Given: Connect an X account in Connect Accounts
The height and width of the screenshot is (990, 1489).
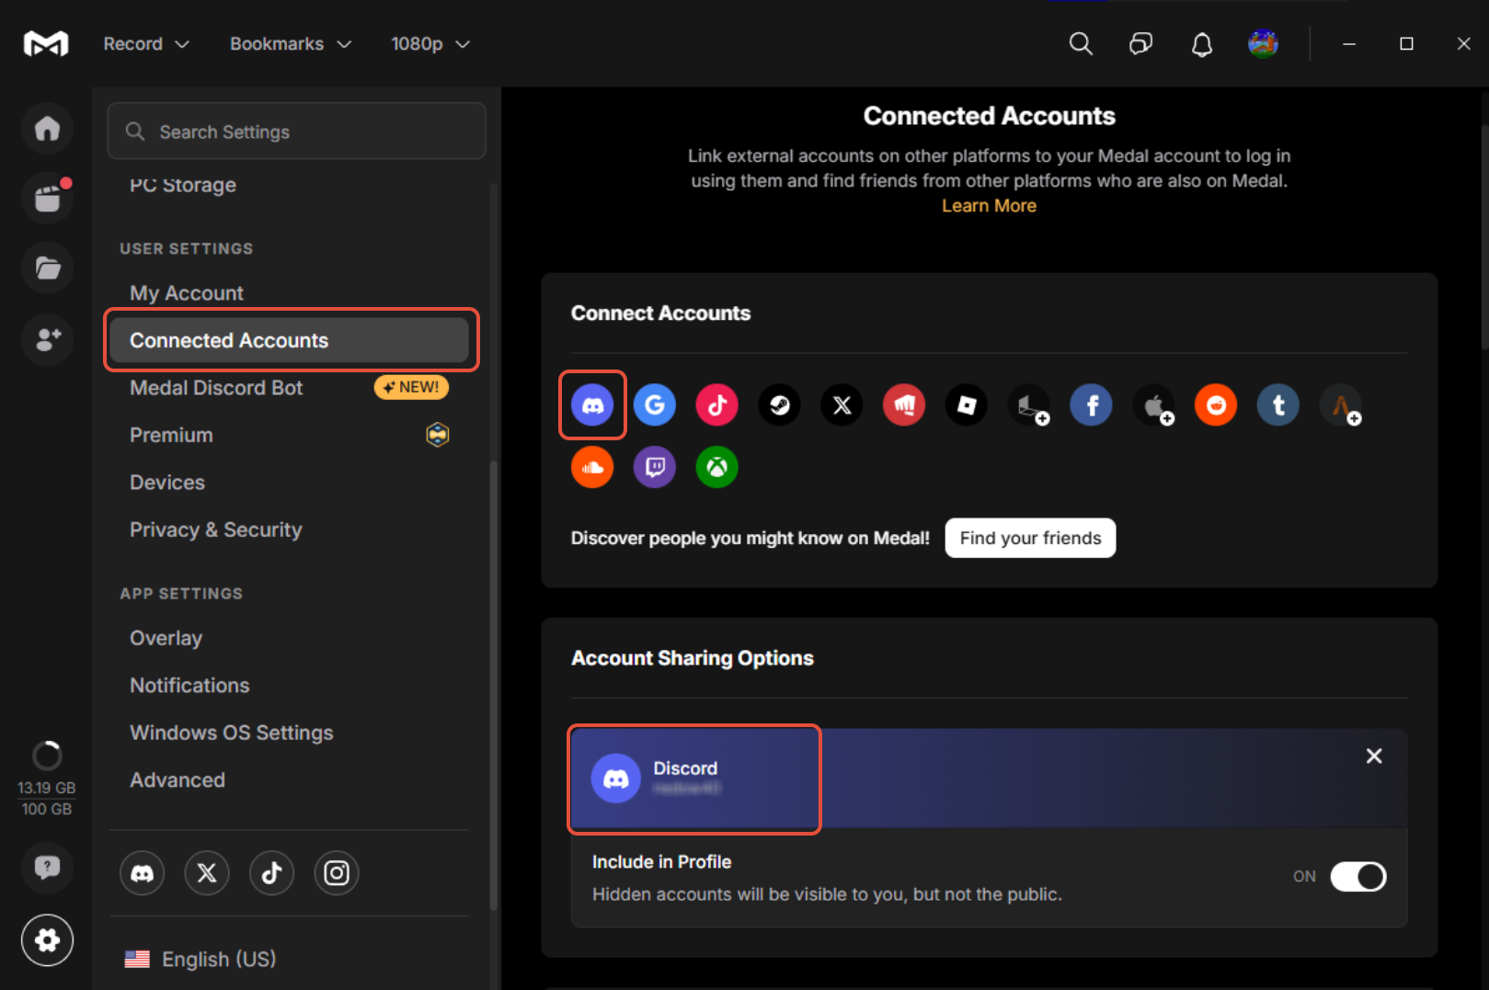Looking at the screenshot, I should [x=842, y=404].
